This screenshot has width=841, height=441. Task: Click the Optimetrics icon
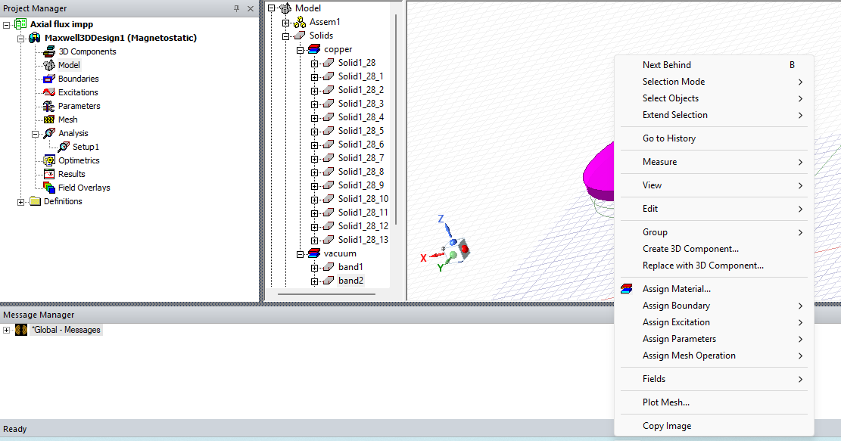click(48, 160)
